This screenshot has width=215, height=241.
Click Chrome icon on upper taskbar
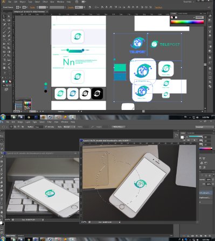coord(29,118)
